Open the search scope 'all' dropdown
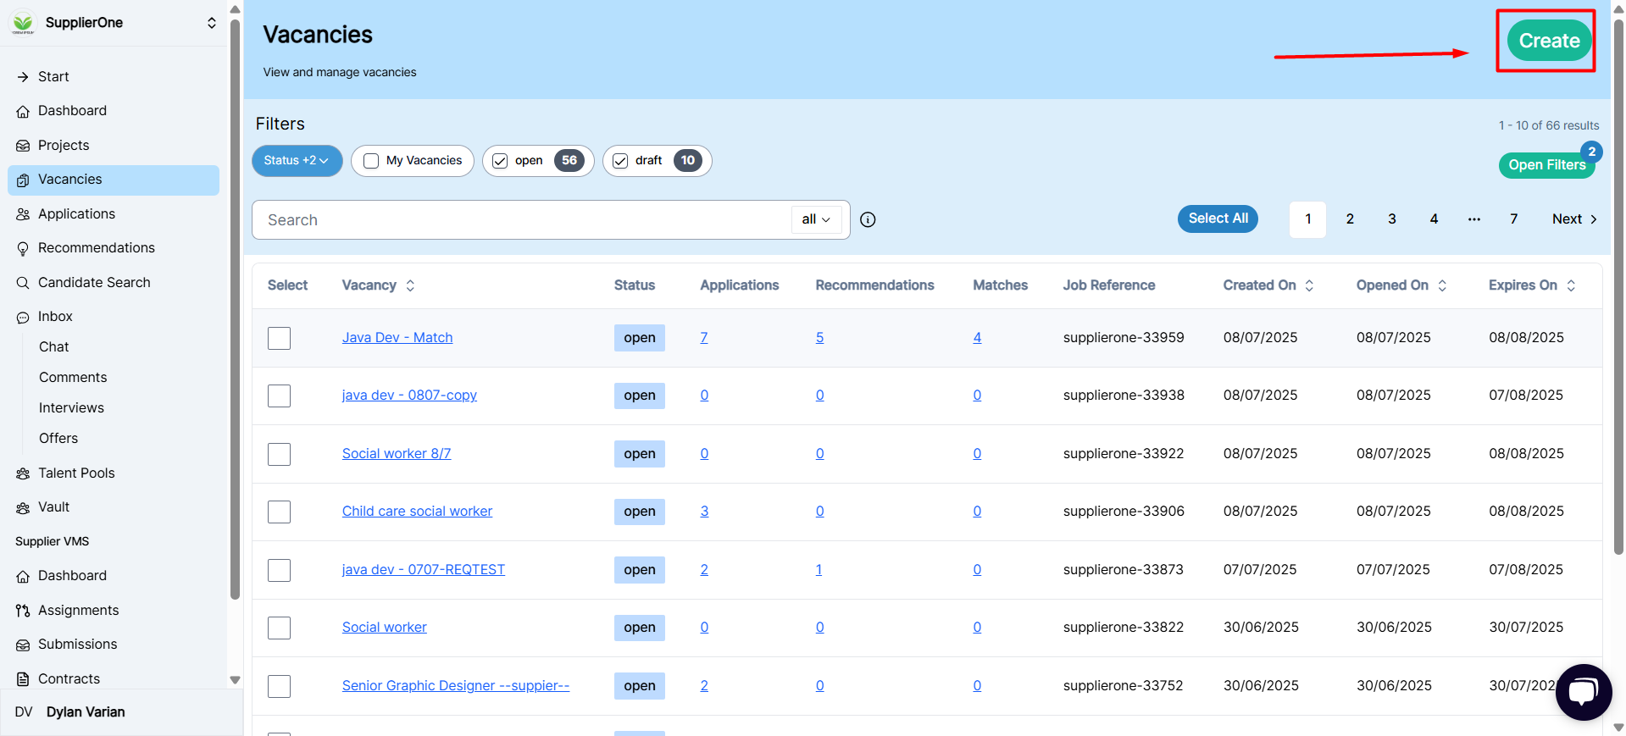1626x736 pixels. (x=816, y=219)
